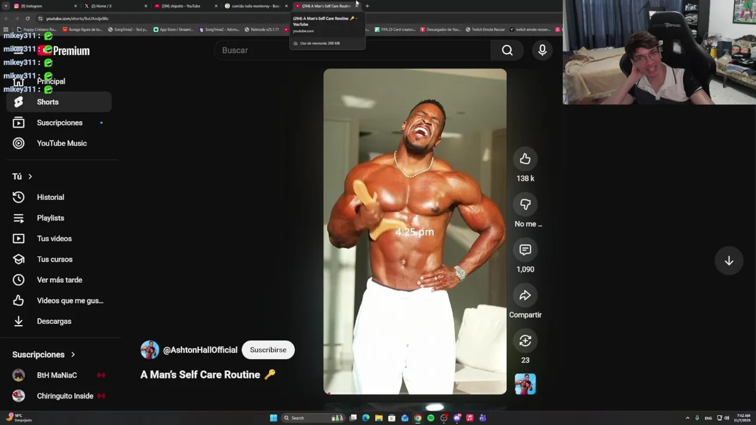
Task: Open the Shorts sidebar item
Action: [59, 102]
